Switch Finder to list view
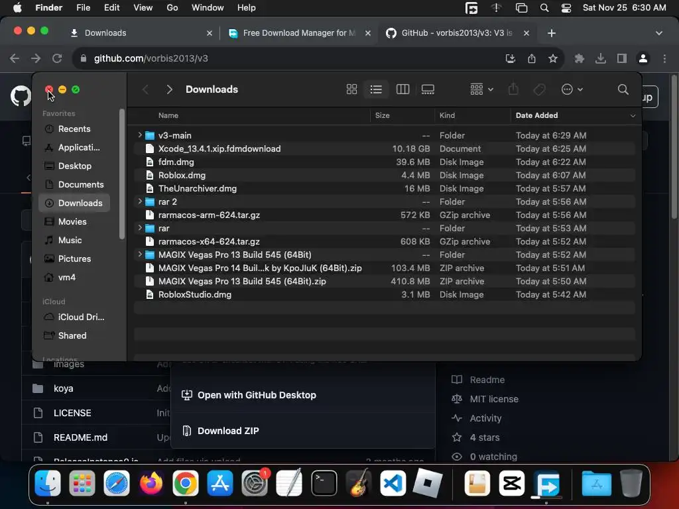Screen dimensions: 679x509 (x=376, y=89)
